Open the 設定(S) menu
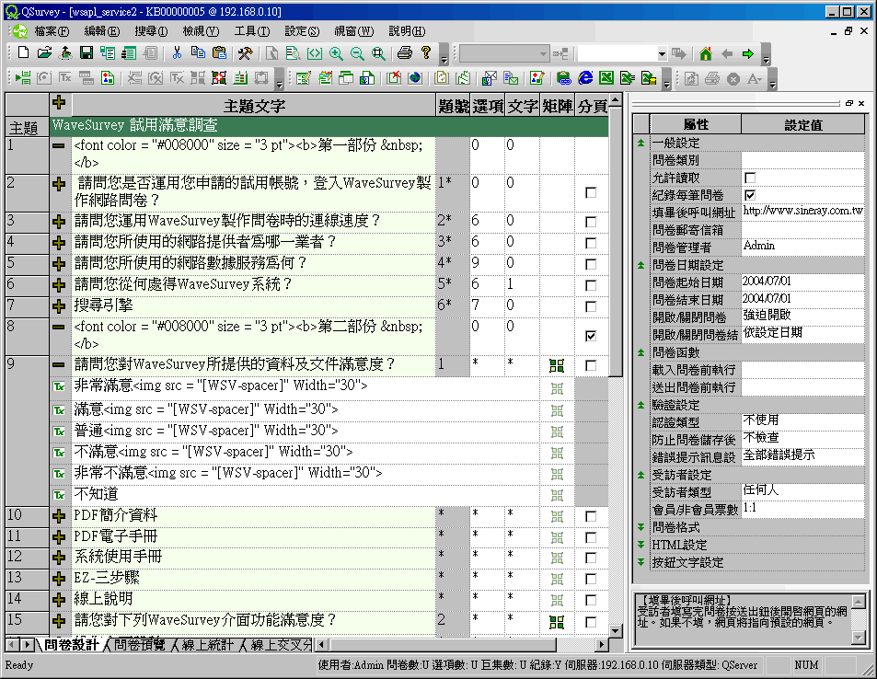This screenshot has height=679, width=877. pos(302,31)
